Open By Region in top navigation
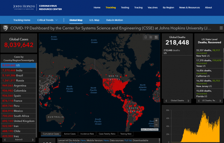The height and width of the screenshot is (143, 224). click(x=168, y=8)
